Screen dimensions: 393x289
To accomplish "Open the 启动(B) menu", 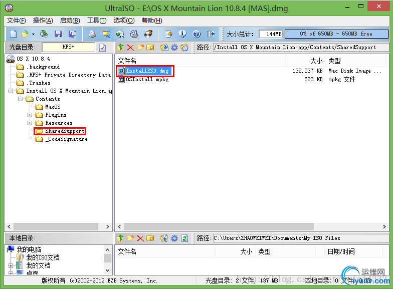I will pos(70,21).
